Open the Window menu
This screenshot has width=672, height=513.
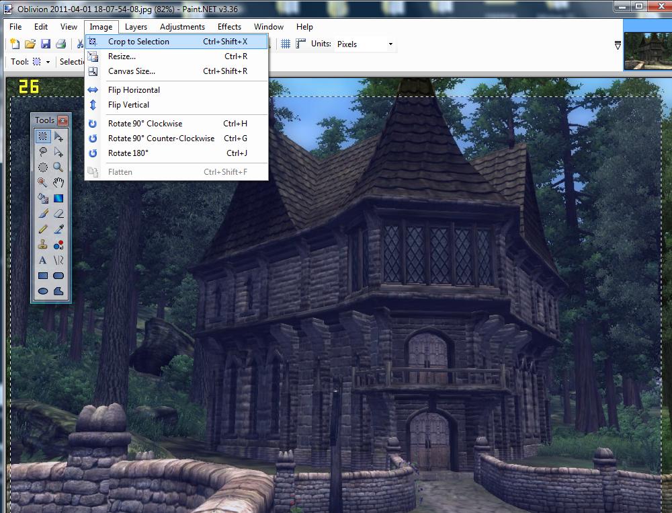click(x=269, y=27)
